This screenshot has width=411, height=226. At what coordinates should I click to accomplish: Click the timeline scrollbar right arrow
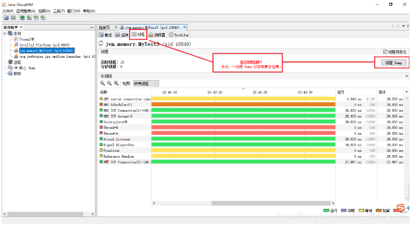pyautogui.click(x=333, y=203)
